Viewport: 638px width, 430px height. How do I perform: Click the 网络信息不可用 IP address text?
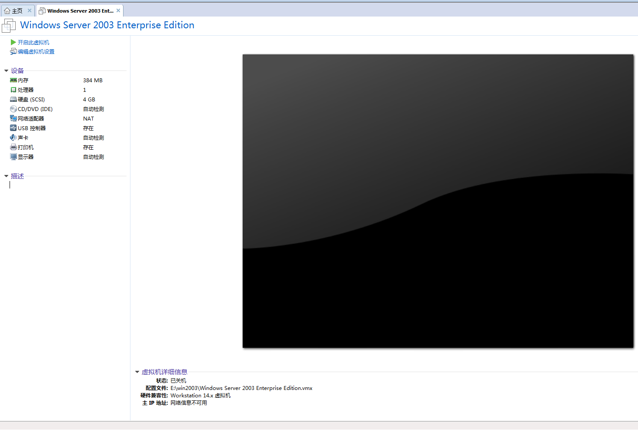pos(189,403)
